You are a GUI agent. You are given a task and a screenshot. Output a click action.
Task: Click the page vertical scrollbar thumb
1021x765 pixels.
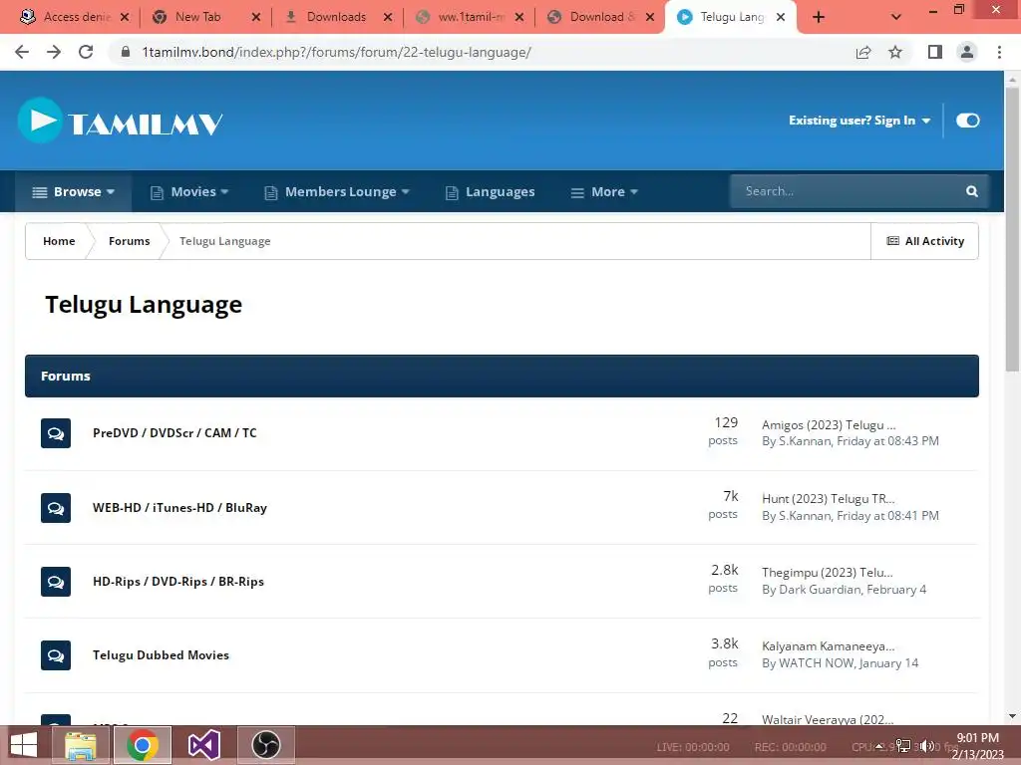click(1012, 229)
